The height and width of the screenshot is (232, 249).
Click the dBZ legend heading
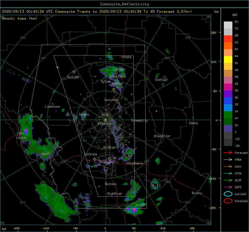click(x=235, y=15)
